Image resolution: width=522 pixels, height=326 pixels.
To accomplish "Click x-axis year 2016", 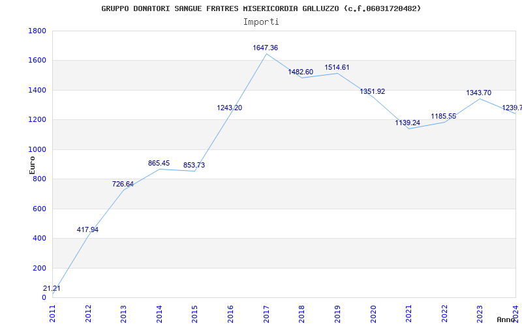I will 231,314.
